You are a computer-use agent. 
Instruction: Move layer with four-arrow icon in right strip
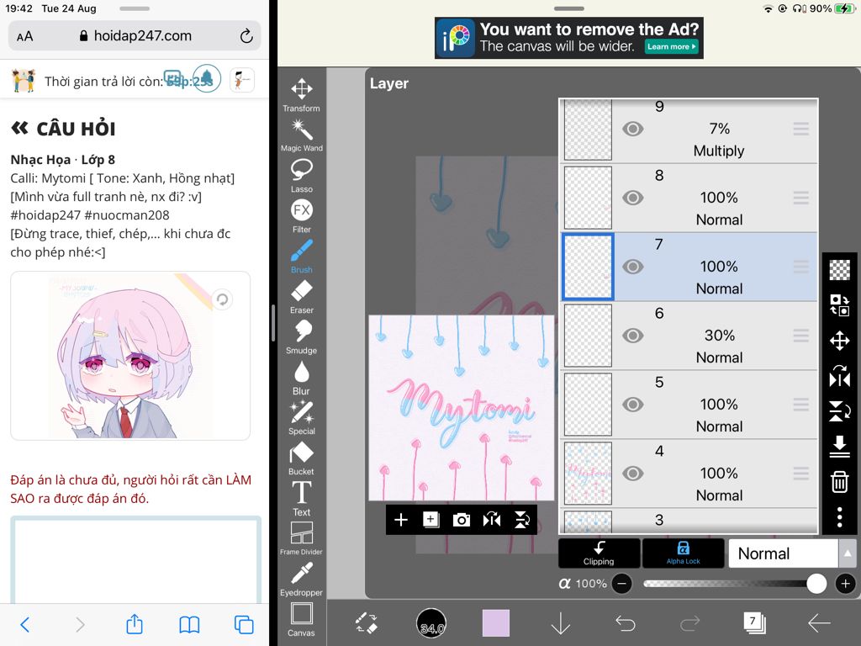pos(840,341)
